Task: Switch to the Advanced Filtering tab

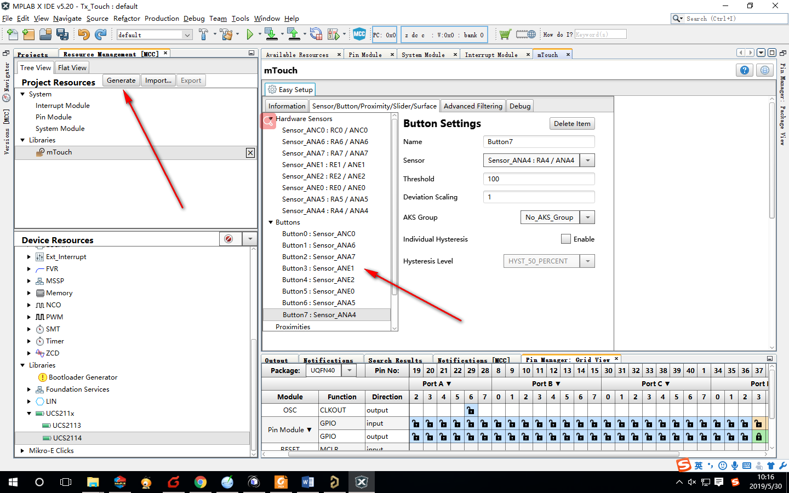Action: [x=473, y=106]
